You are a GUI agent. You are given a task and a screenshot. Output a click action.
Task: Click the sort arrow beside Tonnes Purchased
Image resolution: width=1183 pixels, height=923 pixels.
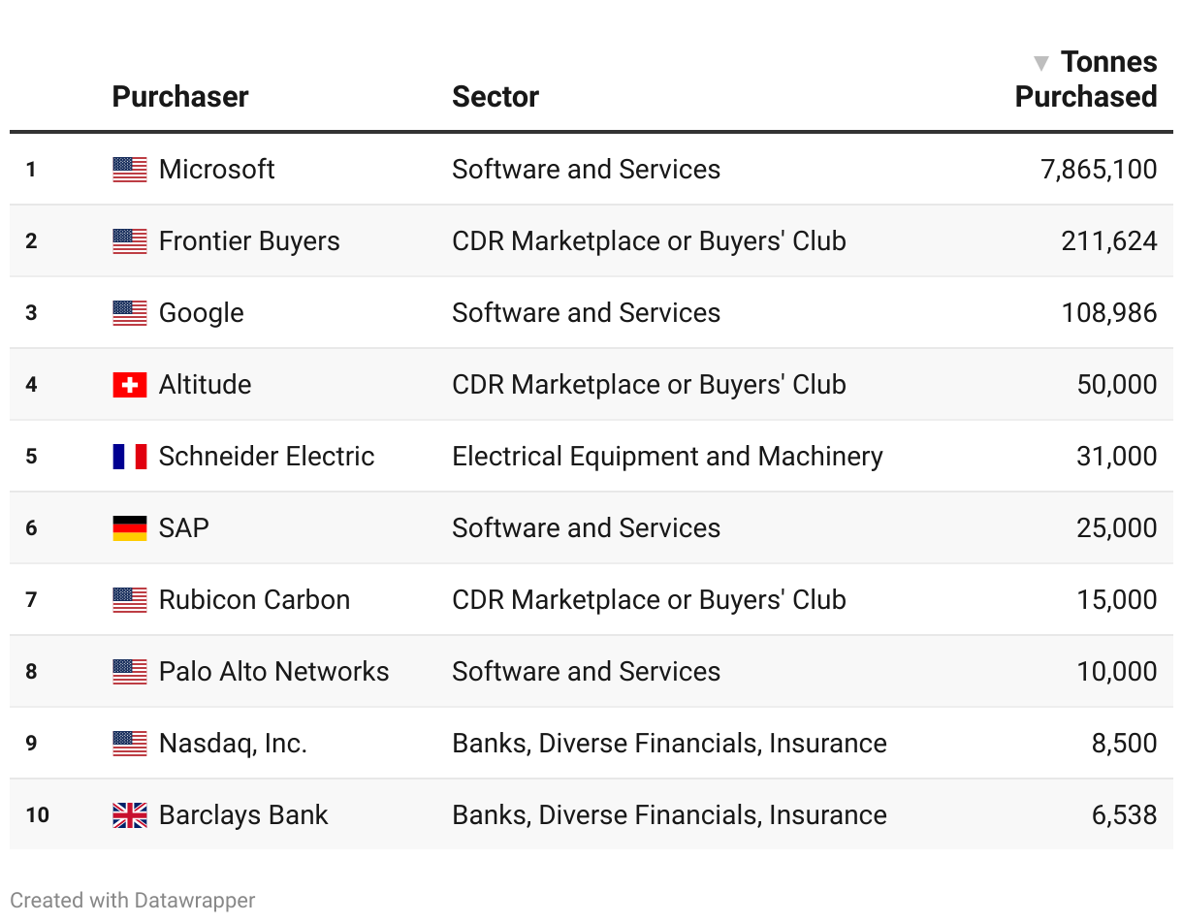click(x=1041, y=64)
